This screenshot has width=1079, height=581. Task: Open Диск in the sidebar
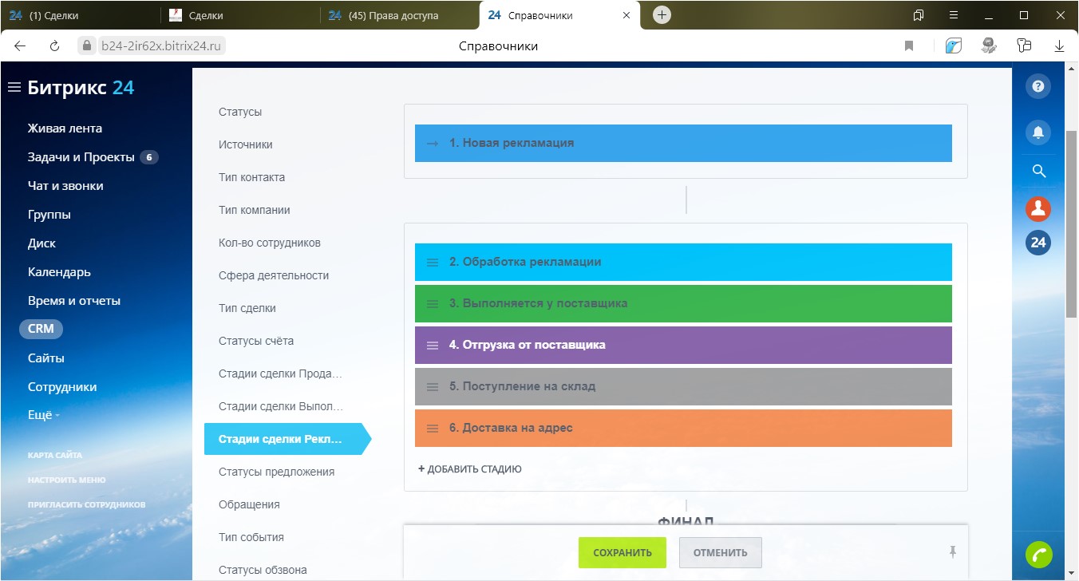click(x=41, y=243)
